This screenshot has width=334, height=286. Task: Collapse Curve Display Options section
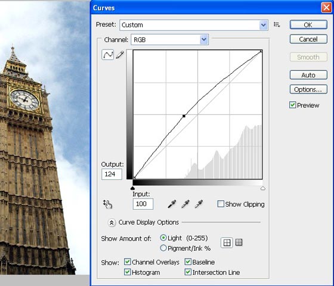pyautogui.click(x=112, y=223)
